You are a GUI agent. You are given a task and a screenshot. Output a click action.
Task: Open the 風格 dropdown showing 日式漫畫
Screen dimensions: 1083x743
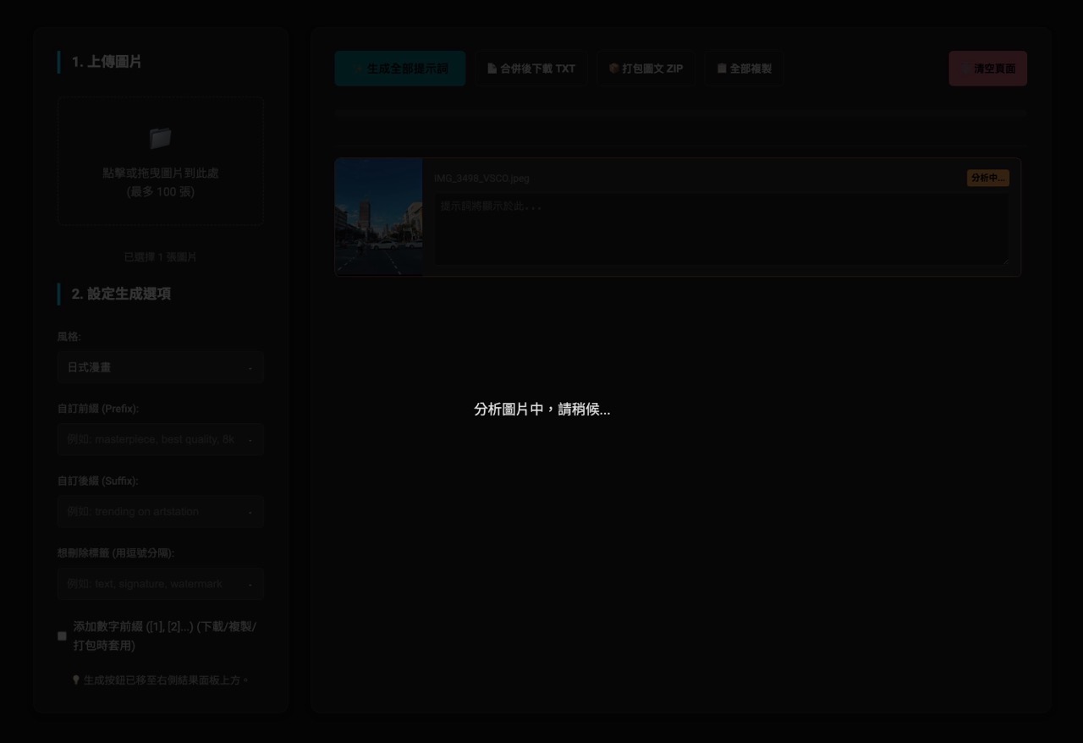[160, 367]
